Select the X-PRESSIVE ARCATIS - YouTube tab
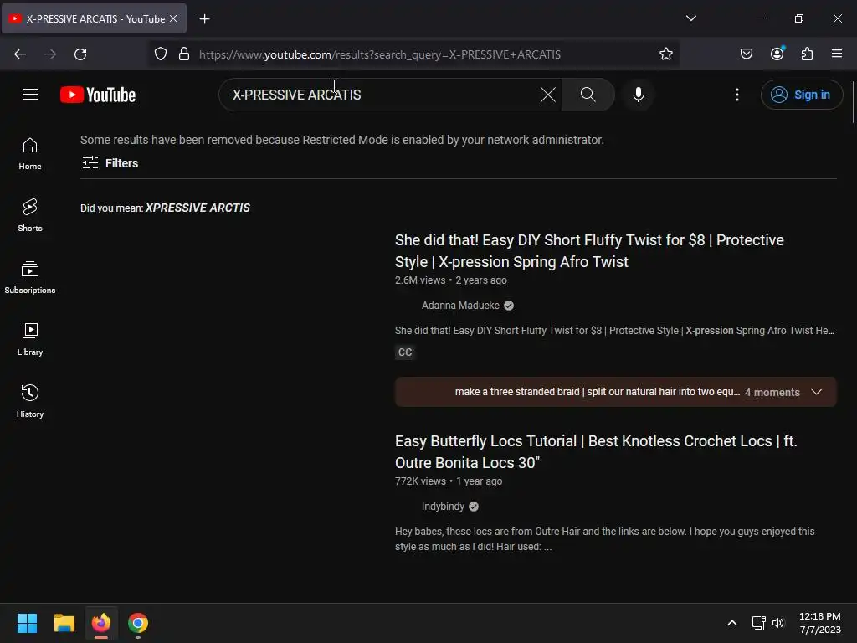 click(x=94, y=18)
